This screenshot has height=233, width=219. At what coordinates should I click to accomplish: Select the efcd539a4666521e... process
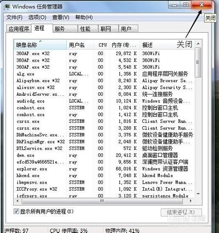[x=104, y=162]
